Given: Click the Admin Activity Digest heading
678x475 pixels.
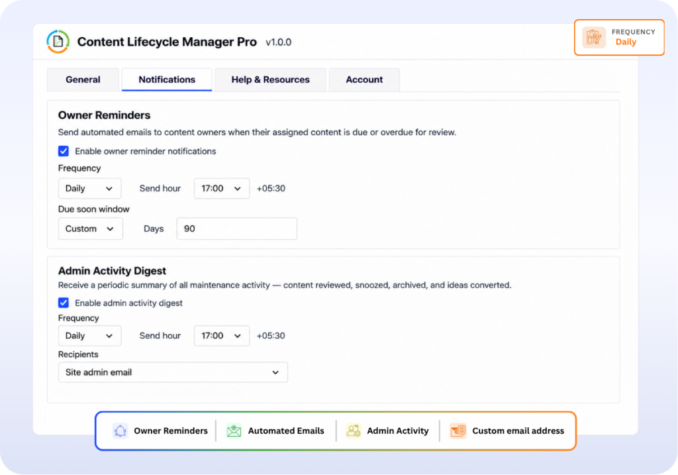Looking at the screenshot, I should pos(112,271).
